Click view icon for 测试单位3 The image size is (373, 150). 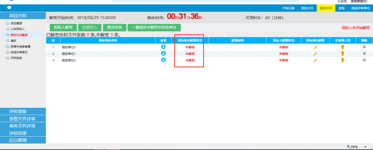pyautogui.click(x=163, y=47)
